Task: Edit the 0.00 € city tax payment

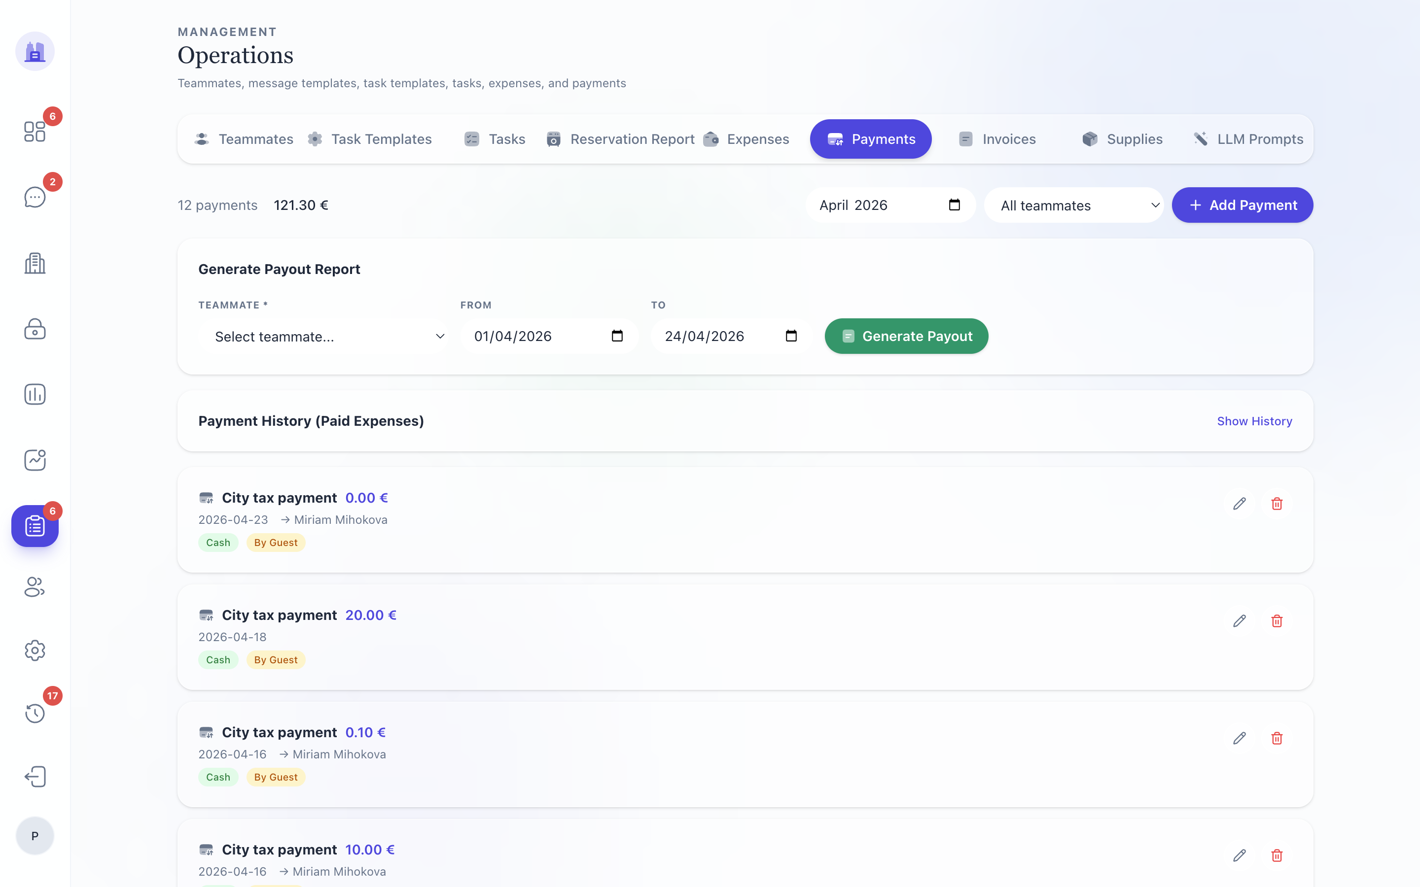Action: pos(1239,503)
